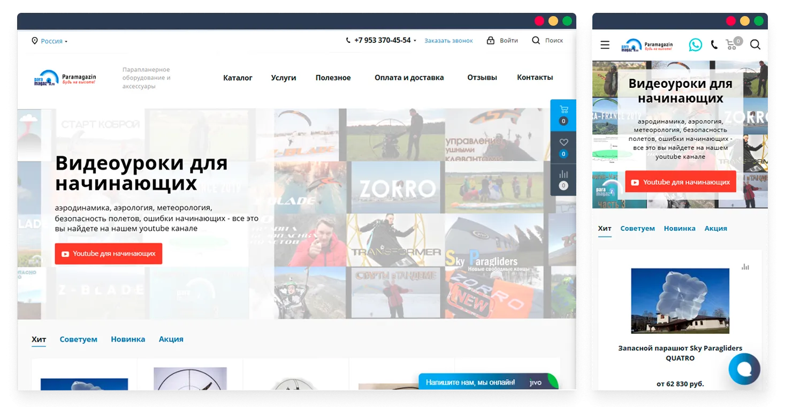Click the QUATRO reserve parachute product image
Screen dimensions: 785x407
click(x=680, y=300)
